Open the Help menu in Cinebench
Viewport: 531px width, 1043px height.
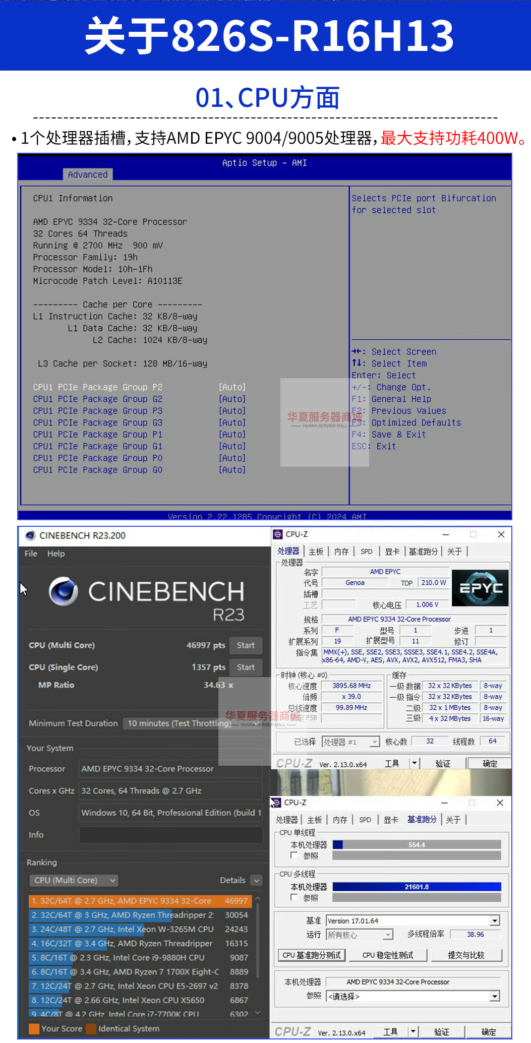tap(56, 554)
